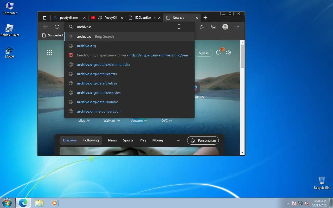Switch to the E2Guardian tab
This screenshot has height=208, width=333.
coord(144,18)
